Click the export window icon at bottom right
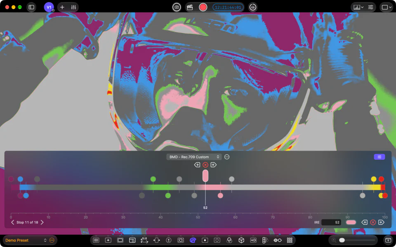This screenshot has height=247, width=396. point(387,240)
